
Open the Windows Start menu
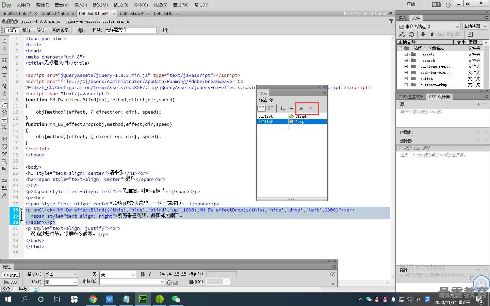coord(8,299)
